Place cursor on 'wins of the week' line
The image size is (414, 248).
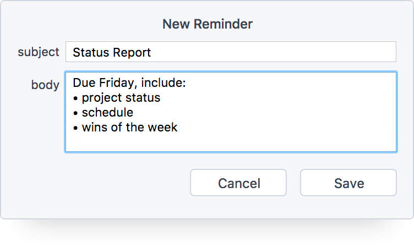(x=125, y=127)
